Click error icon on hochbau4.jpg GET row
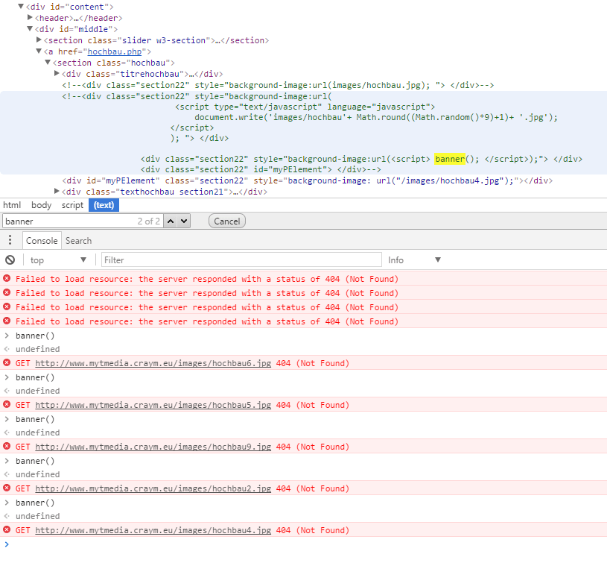 point(7,530)
